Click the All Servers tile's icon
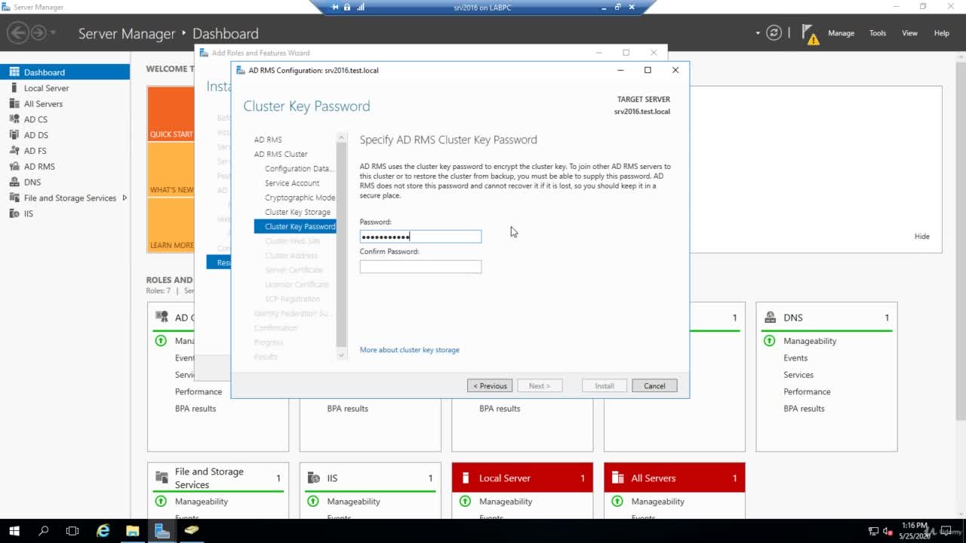The width and height of the screenshot is (966, 543). [617, 478]
